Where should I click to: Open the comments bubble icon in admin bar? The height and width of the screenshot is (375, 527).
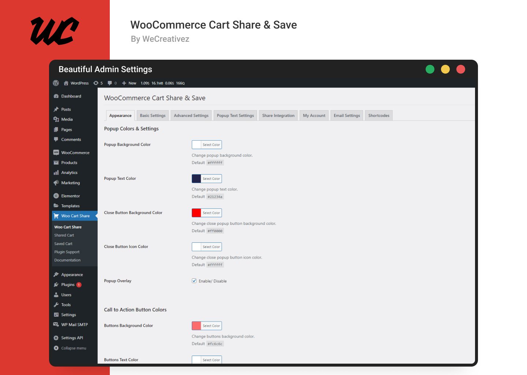[x=109, y=83]
